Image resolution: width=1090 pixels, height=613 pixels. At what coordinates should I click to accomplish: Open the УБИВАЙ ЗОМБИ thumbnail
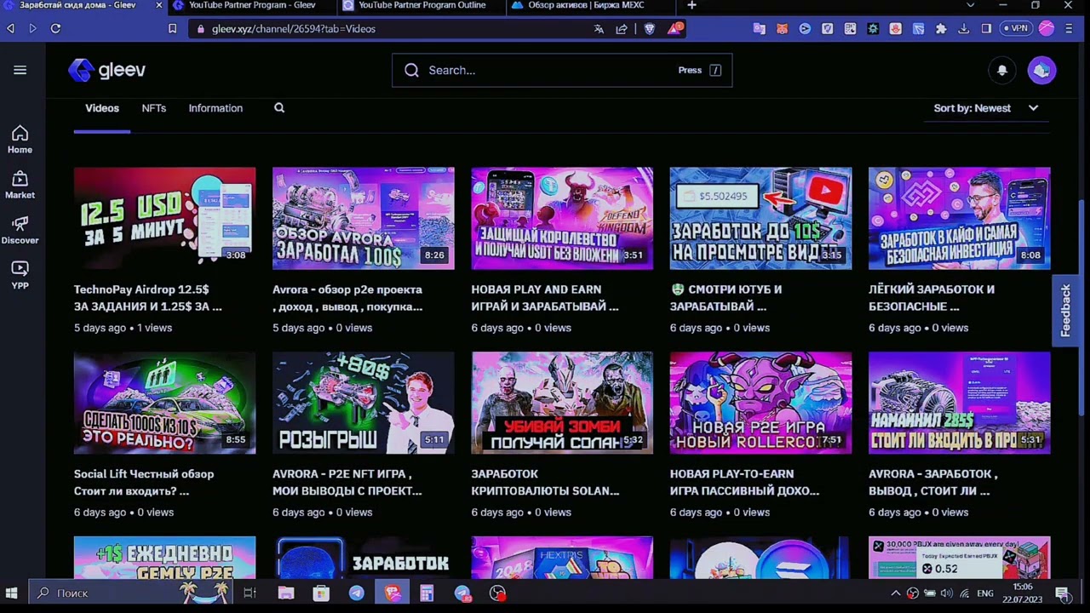click(x=562, y=403)
